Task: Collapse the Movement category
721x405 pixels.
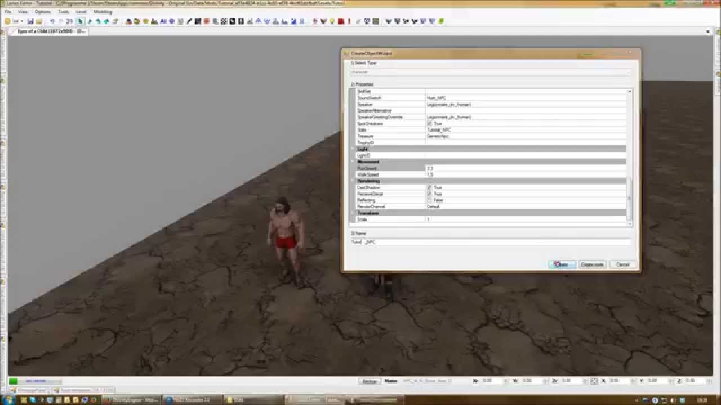Action: [x=354, y=162]
